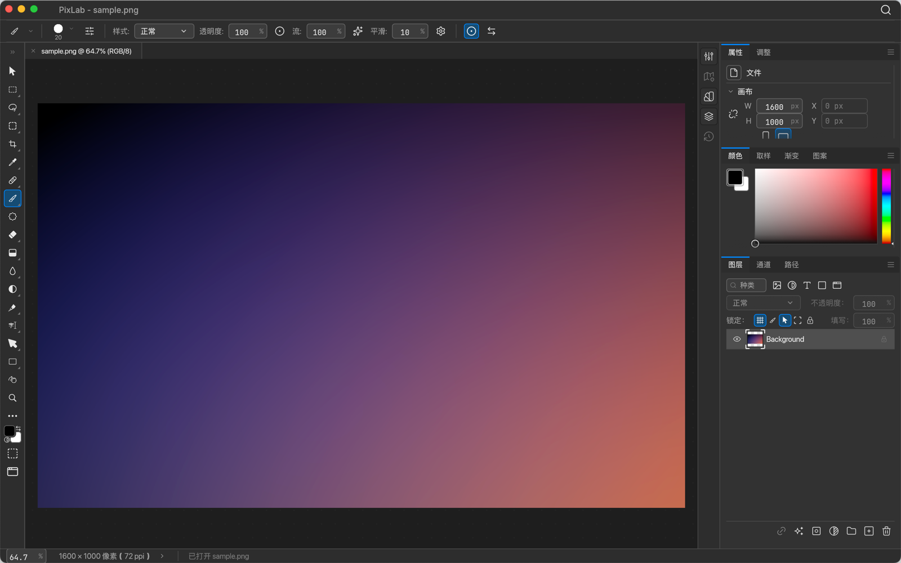Toggle Background layer visibility eye
Image resolution: width=901 pixels, height=563 pixels.
click(x=737, y=339)
